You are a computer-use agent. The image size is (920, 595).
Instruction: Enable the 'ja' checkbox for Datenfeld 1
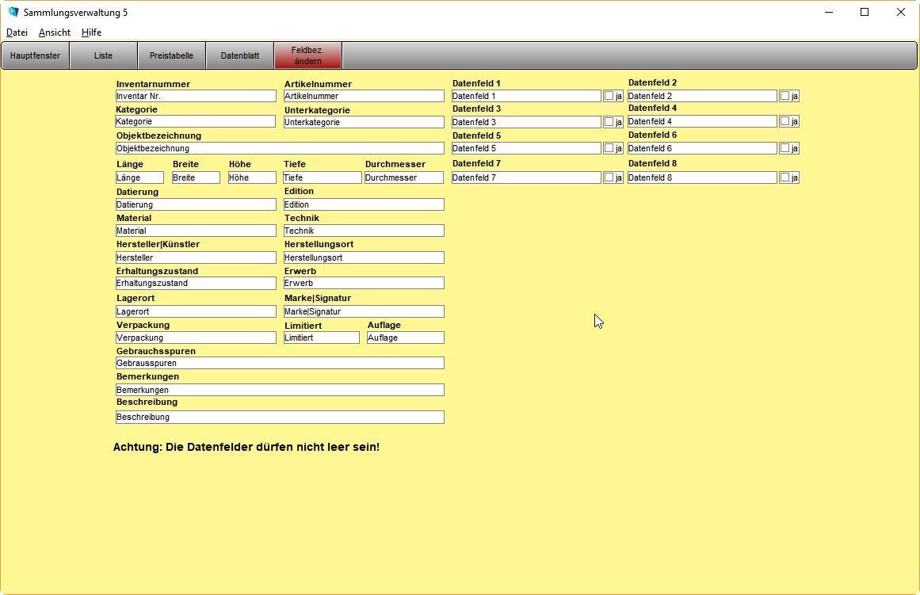click(609, 96)
